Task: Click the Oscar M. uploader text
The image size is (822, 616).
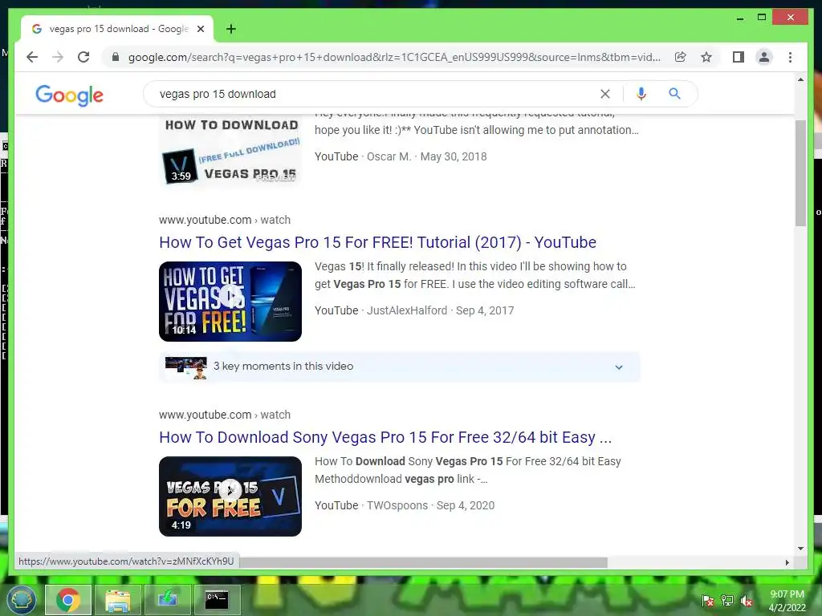Action: click(x=389, y=156)
